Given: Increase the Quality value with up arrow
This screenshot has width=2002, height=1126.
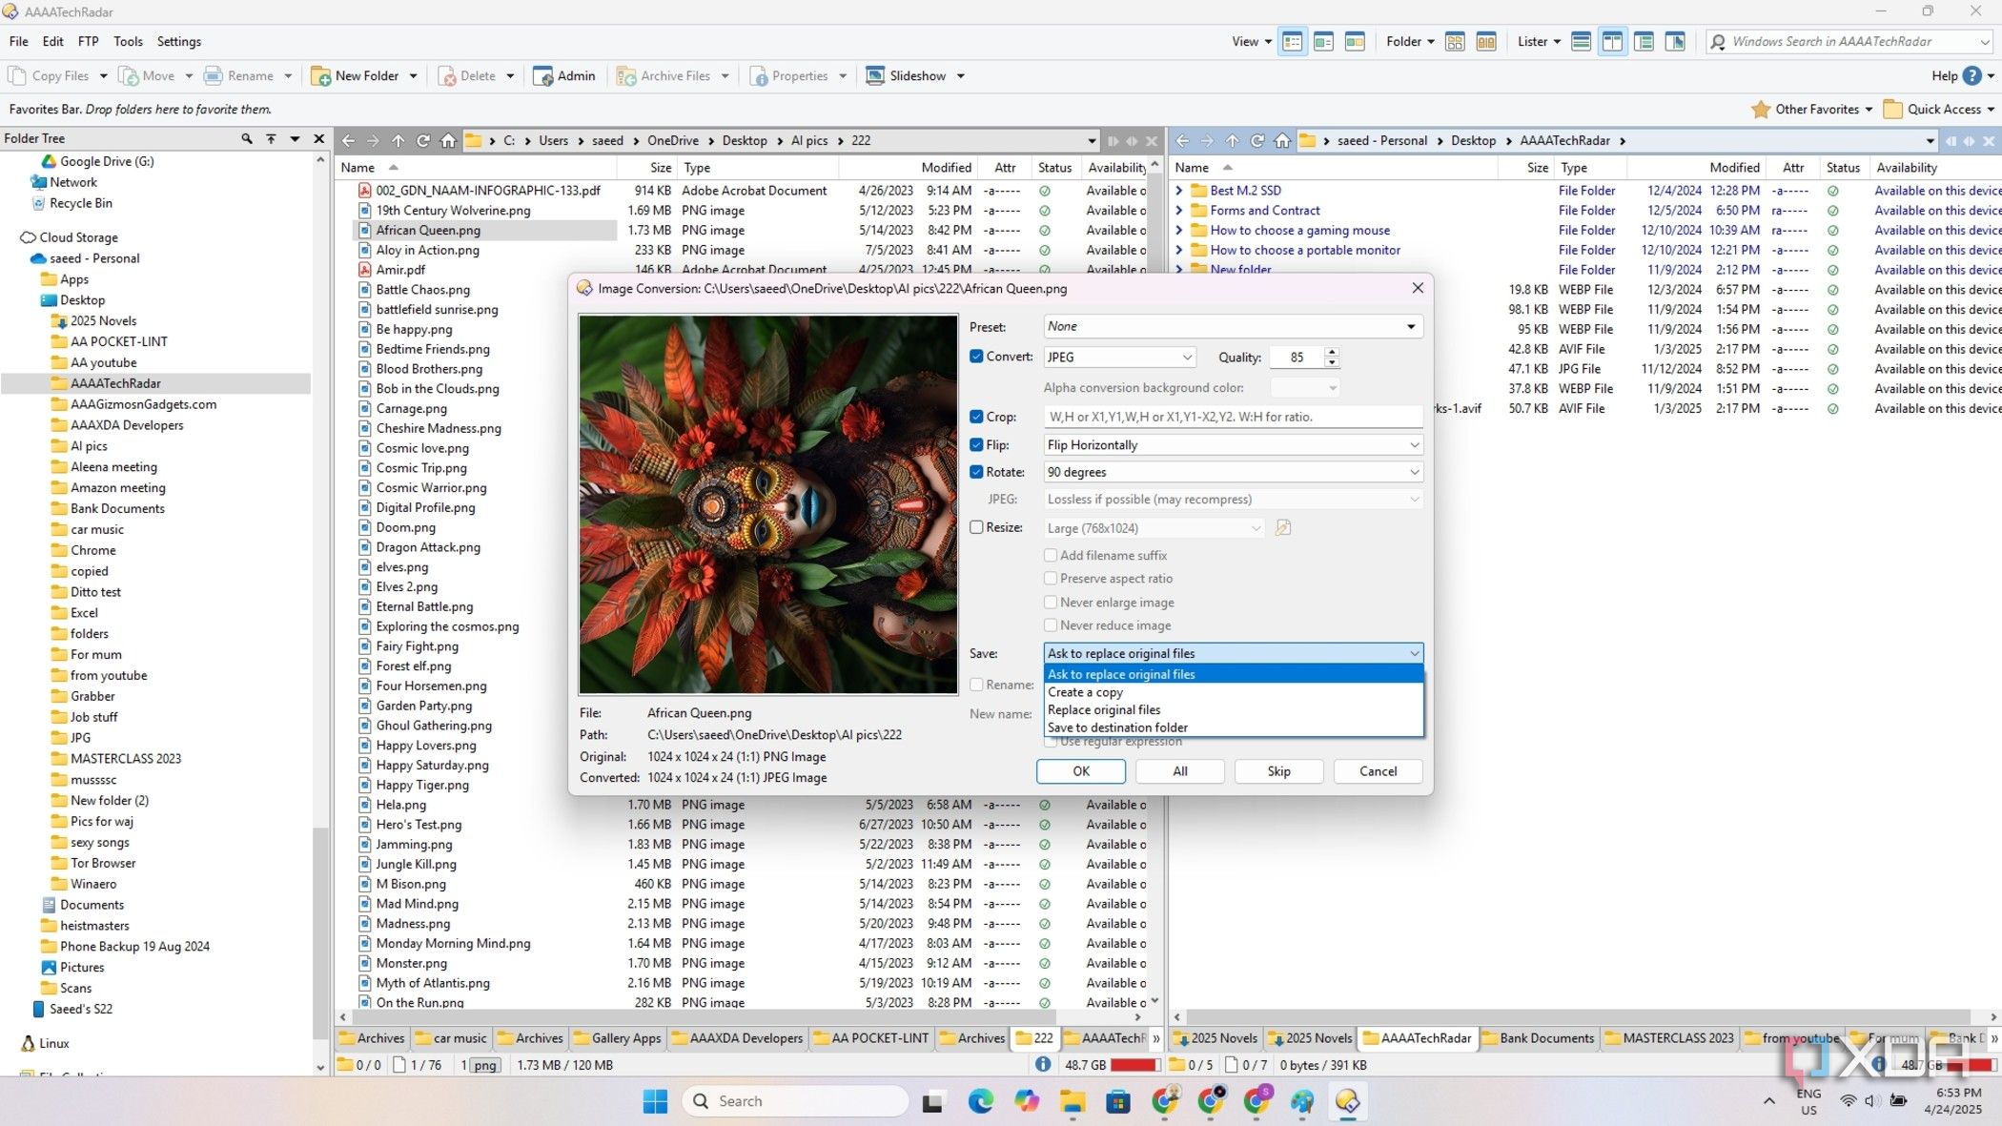Looking at the screenshot, I should tap(1332, 352).
